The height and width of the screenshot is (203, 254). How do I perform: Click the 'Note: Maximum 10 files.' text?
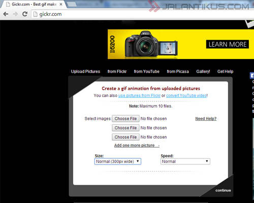(151, 106)
